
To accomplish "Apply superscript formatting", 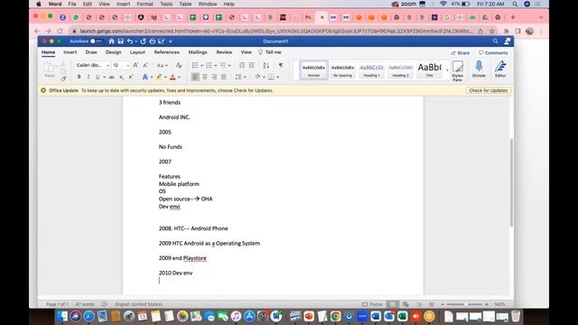I will pyautogui.click(x=131, y=77).
